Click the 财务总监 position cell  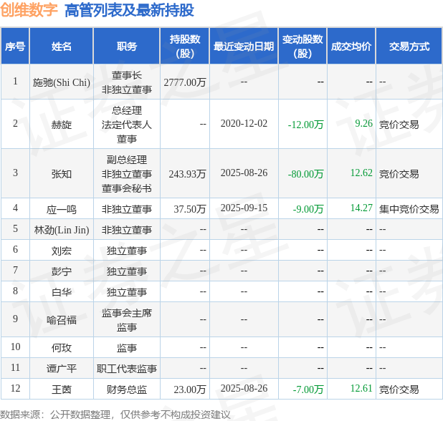pos(127,389)
